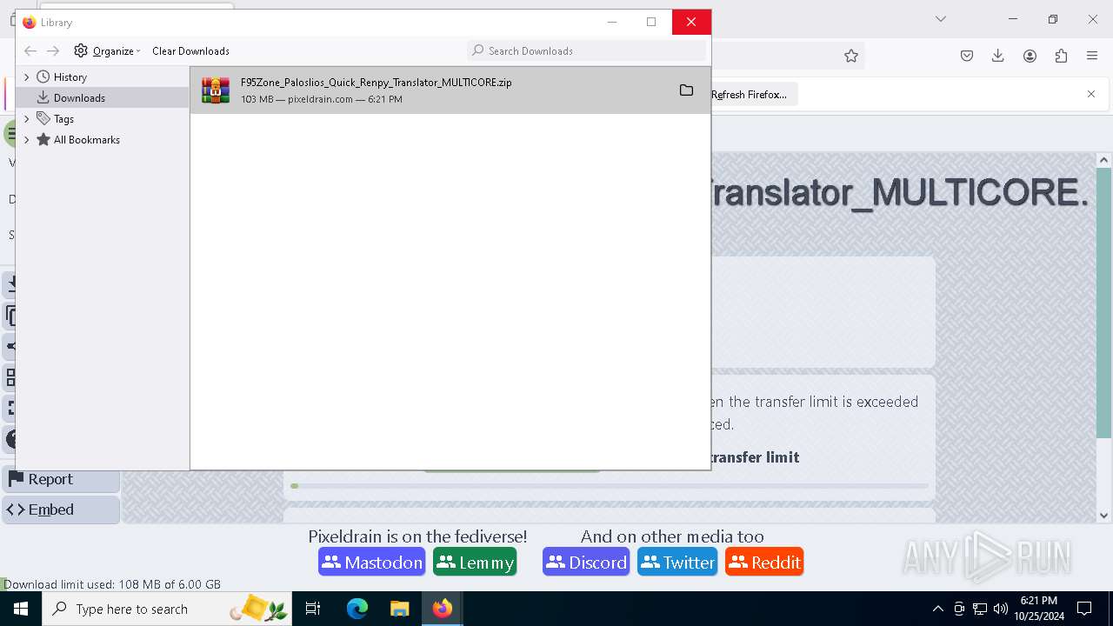
Task: Select Tags in Library sidebar
Action: pyautogui.click(x=63, y=118)
